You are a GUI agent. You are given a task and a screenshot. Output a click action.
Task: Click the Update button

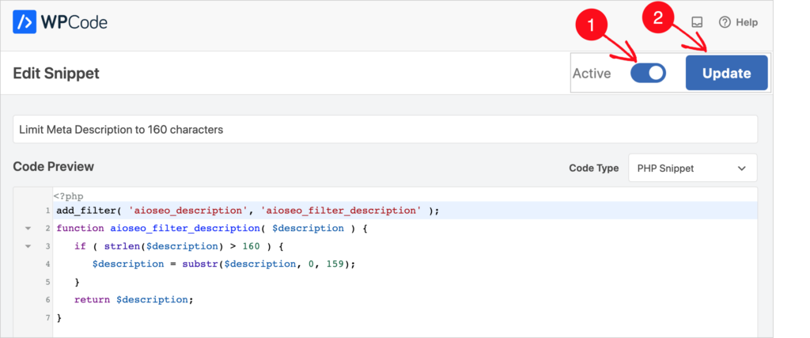coord(726,73)
